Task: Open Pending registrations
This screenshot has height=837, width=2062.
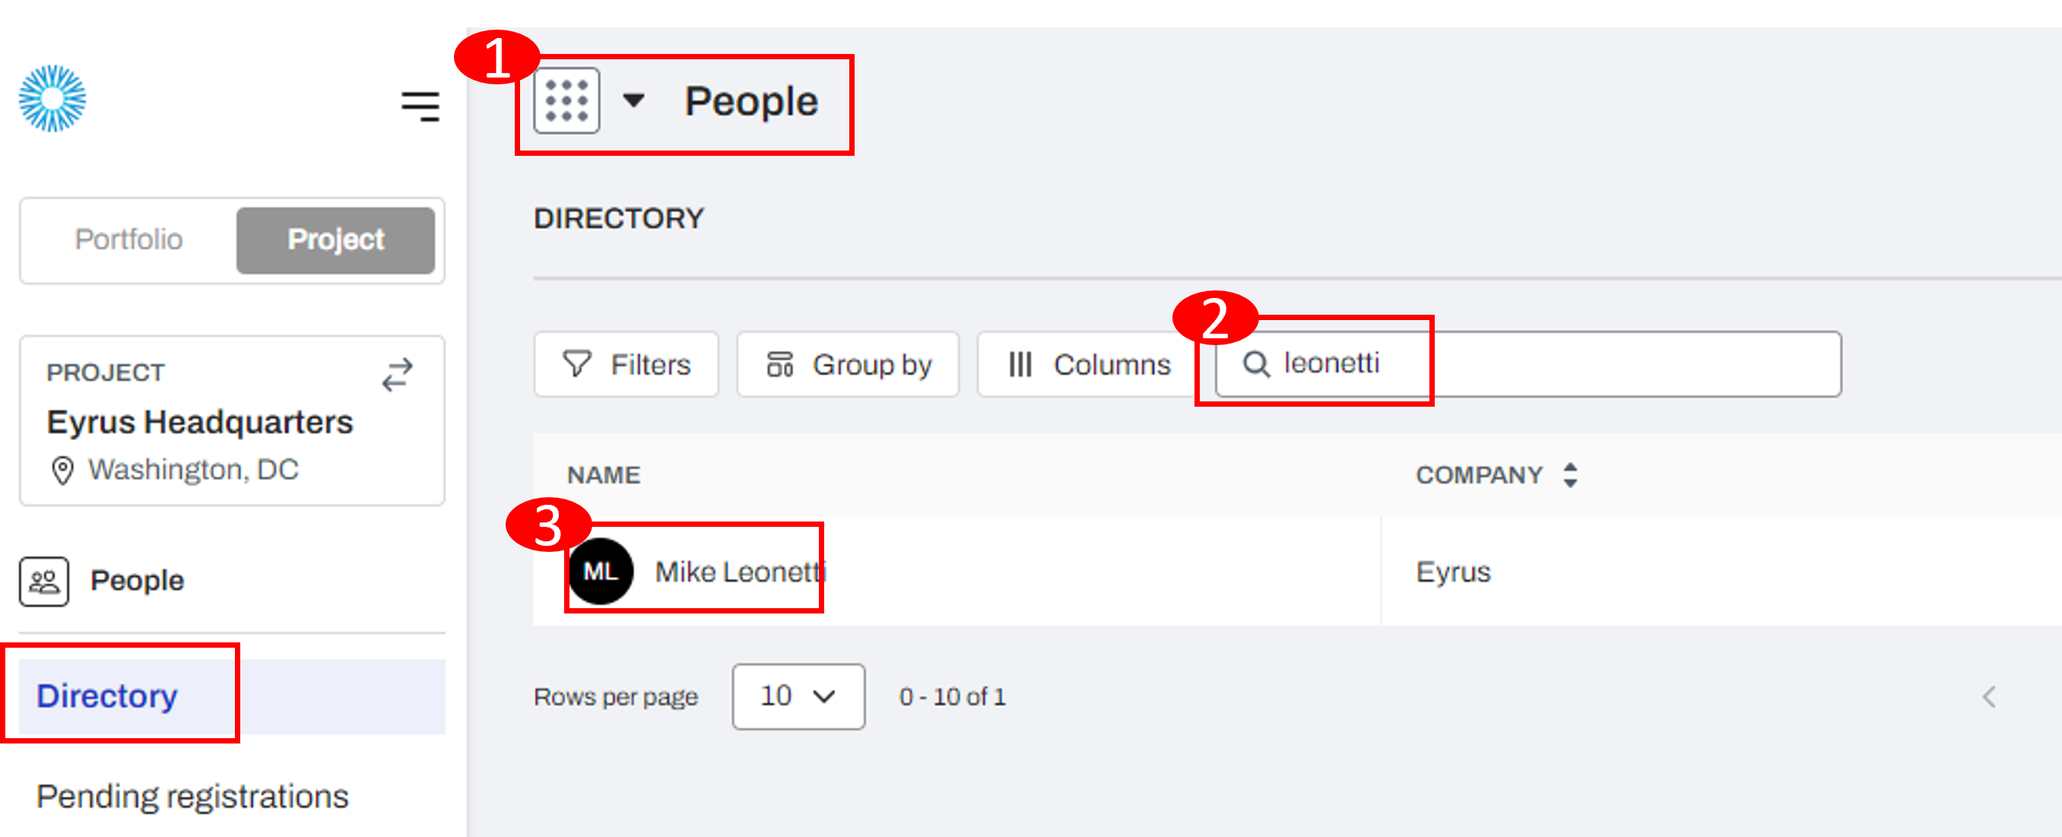Action: click(192, 794)
